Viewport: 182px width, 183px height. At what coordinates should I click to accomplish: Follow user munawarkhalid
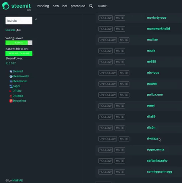click(x=106, y=29)
